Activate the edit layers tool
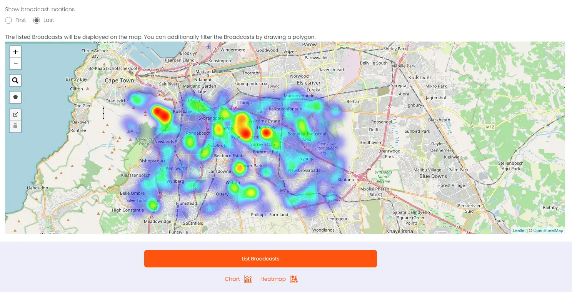Image resolution: width=572 pixels, height=292 pixels. [15, 115]
